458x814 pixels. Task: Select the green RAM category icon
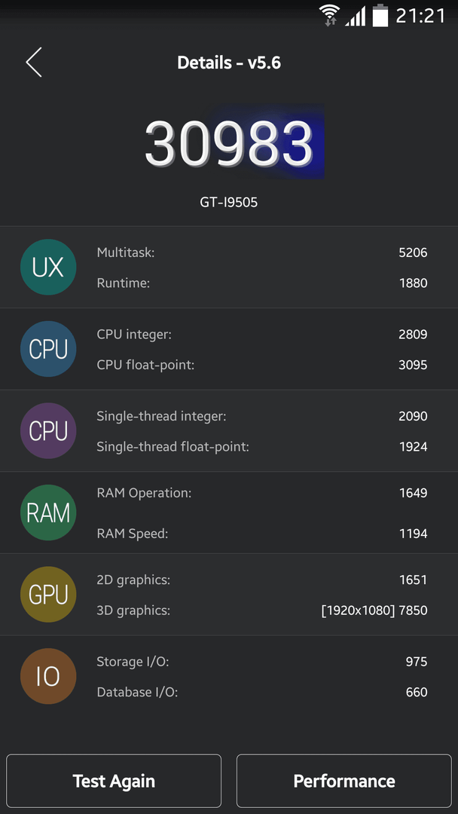48,513
